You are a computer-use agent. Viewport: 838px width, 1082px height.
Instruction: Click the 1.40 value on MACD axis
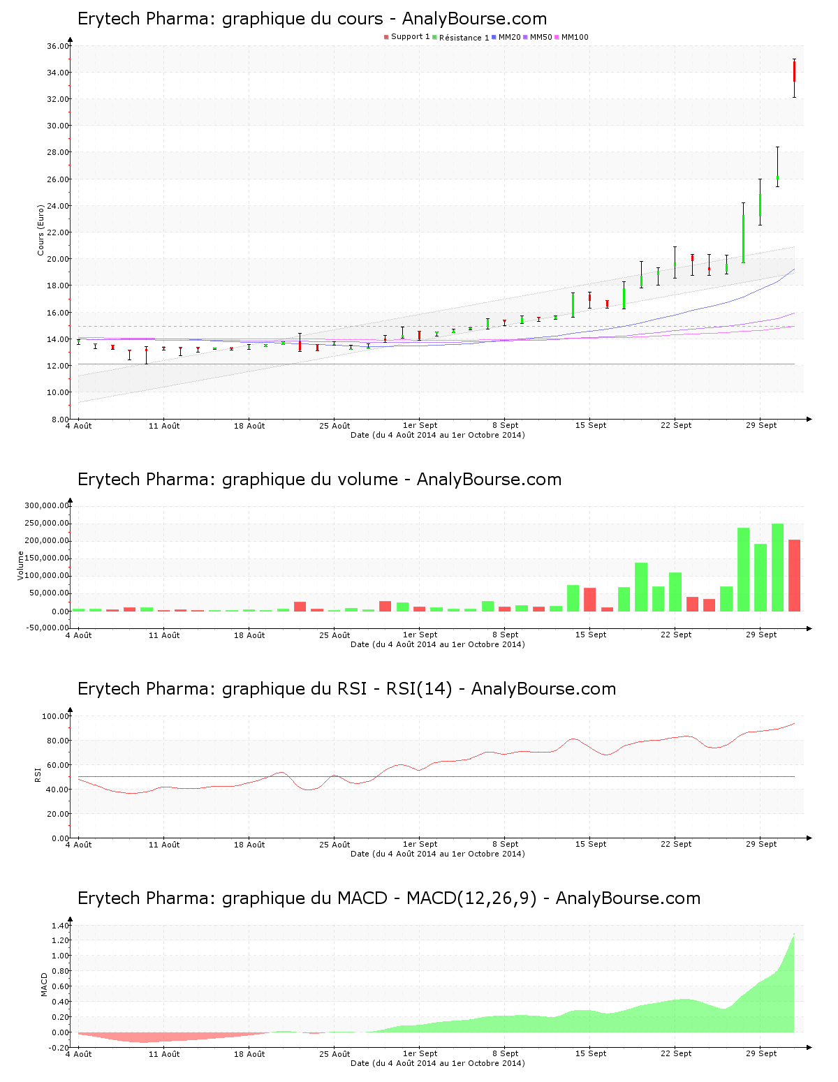(60, 926)
